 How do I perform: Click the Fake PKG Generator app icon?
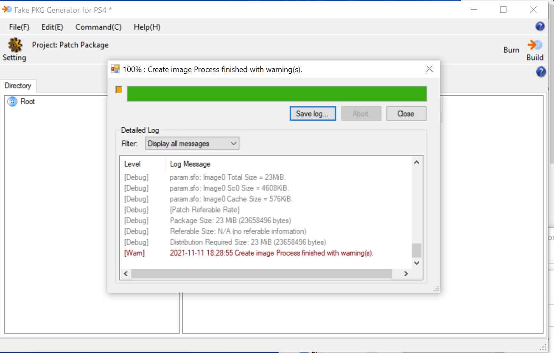[7, 9]
